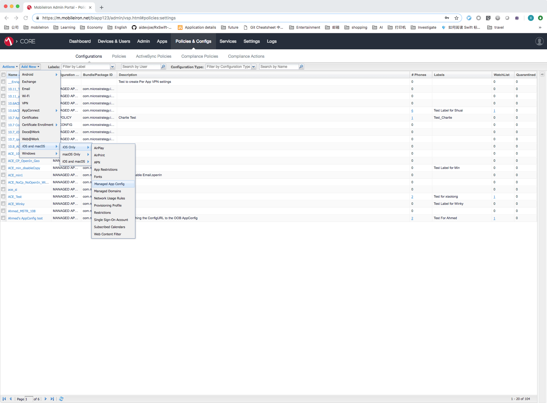Click the Search by Name magnifier icon
The width and height of the screenshot is (547, 403).
tap(301, 67)
